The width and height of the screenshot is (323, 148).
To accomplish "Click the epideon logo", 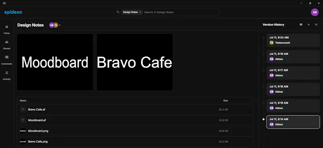I will tap(13, 12).
